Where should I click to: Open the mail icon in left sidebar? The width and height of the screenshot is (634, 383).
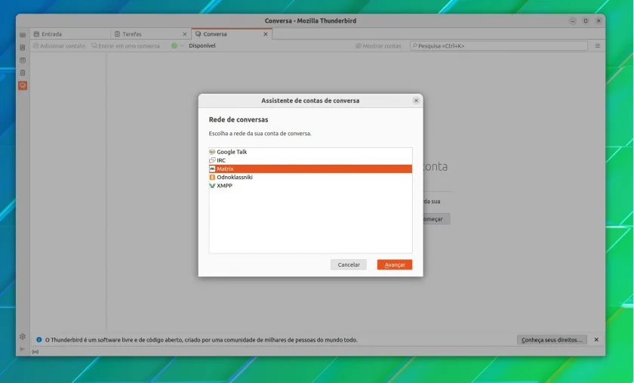click(23, 36)
